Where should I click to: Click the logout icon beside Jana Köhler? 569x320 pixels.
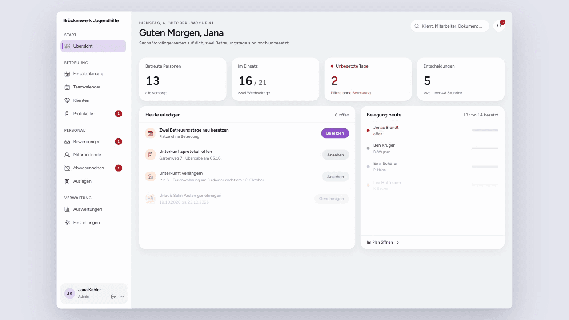point(113,296)
